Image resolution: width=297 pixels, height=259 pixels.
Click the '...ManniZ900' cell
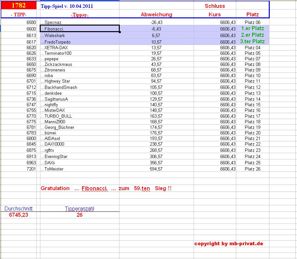click(x=80, y=122)
